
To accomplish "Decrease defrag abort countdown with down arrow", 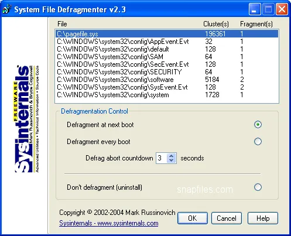I will pos(172,160).
